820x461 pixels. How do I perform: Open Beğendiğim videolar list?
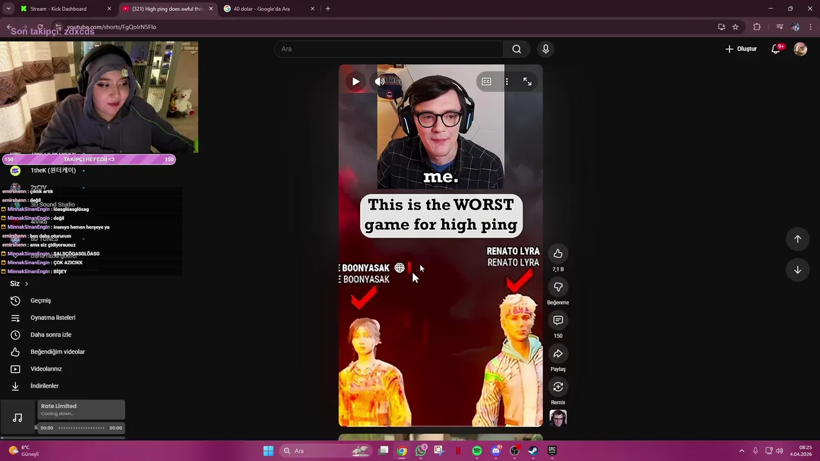(57, 352)
